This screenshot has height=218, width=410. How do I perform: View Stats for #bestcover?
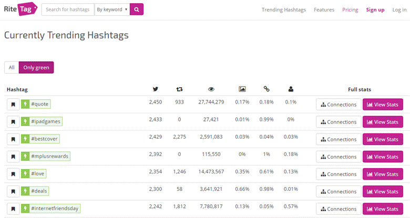(x=383, y=139)
